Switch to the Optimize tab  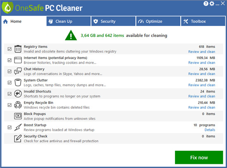click(158, 21)
